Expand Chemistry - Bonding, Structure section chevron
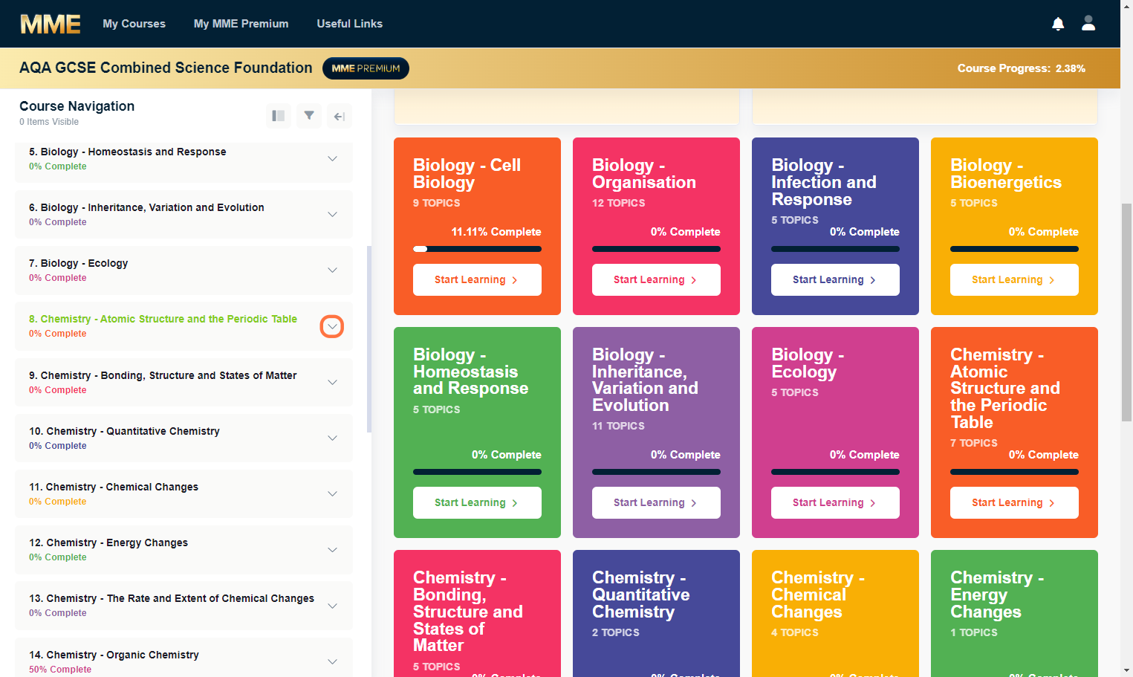 [x=332, y=382]
